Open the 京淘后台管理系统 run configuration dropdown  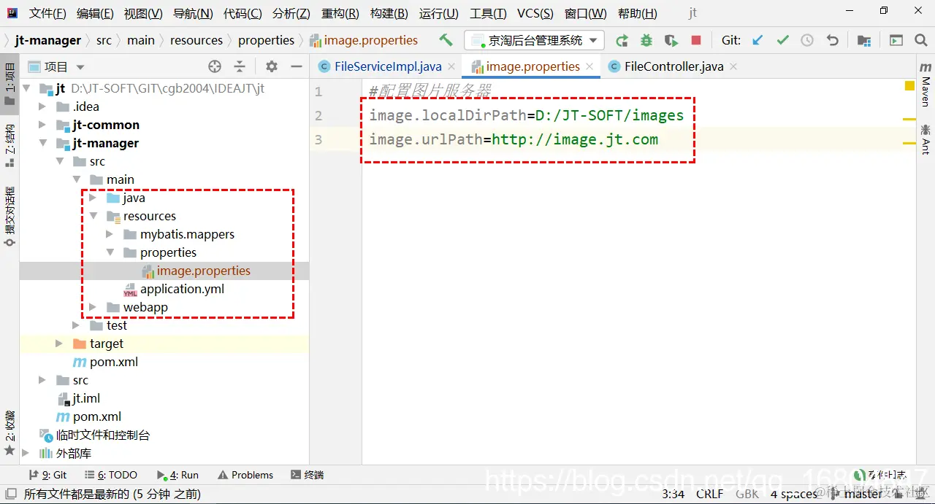[534, 41]
